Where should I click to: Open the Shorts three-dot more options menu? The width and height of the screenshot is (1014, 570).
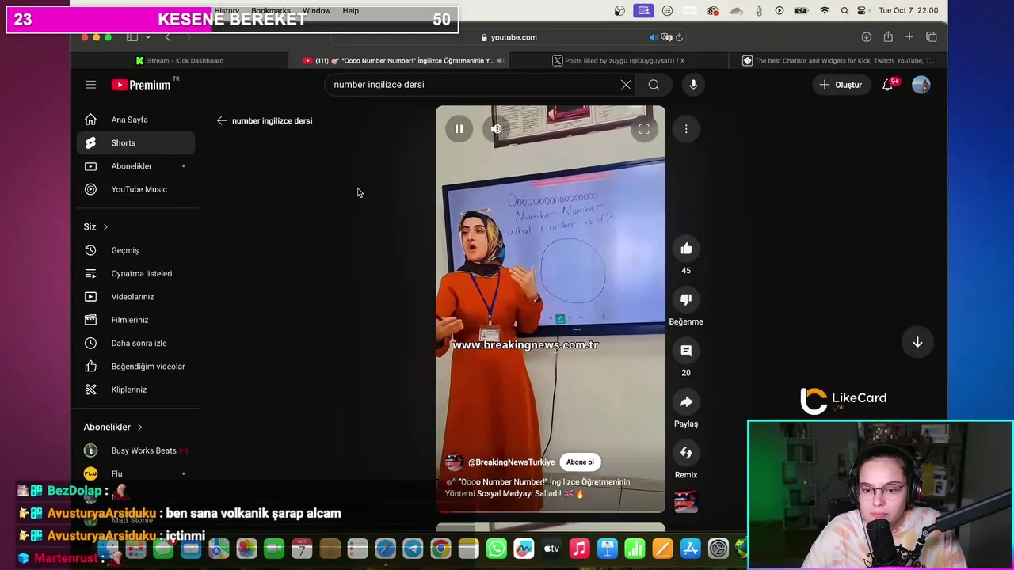coord(686,129)
